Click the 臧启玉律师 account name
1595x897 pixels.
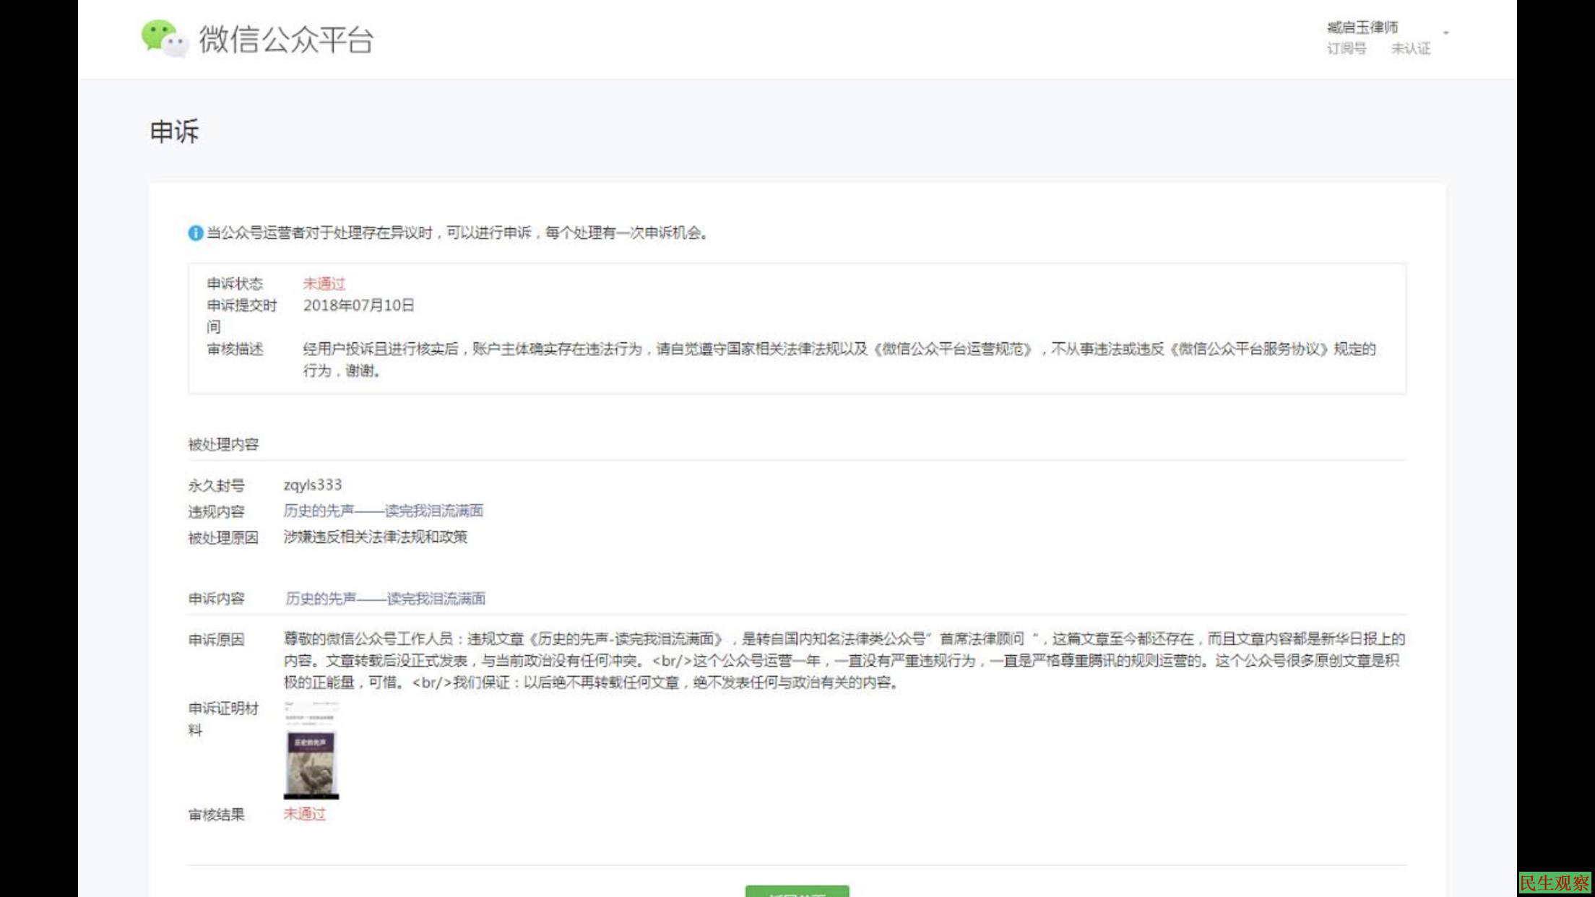(x=1362, y=27)
